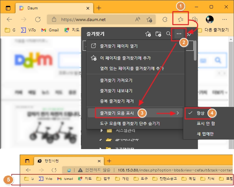Image resolution: width=234 pixels, height=187 pixels.
Task: Open a new tab in the 당진시청 window
Action: (x=109, y=161)
